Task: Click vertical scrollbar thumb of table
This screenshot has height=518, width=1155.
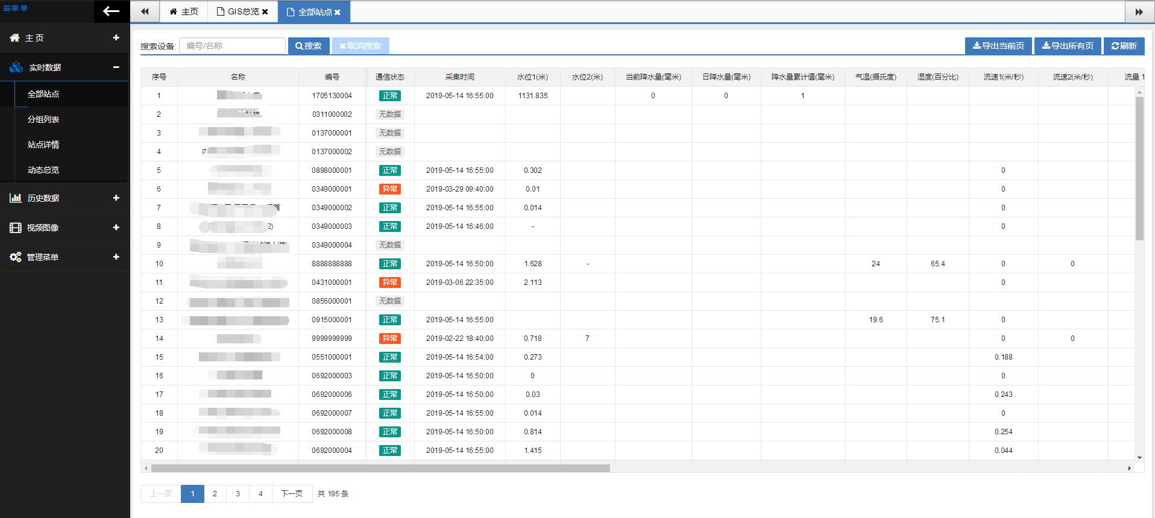Action: [1139, 169]
